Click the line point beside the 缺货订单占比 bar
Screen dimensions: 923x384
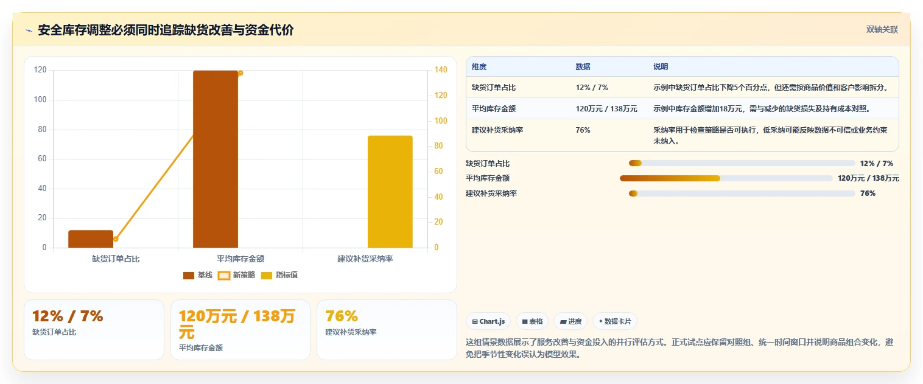tap(116, 239)
